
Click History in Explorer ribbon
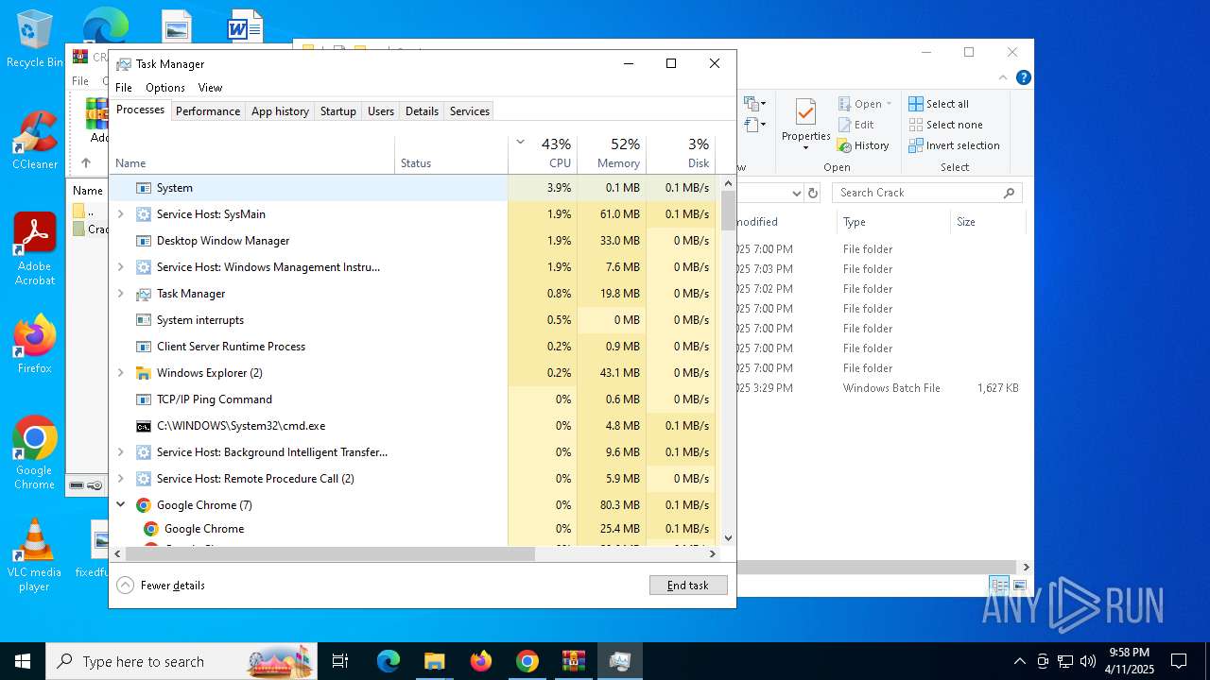[x=863, y=145]
